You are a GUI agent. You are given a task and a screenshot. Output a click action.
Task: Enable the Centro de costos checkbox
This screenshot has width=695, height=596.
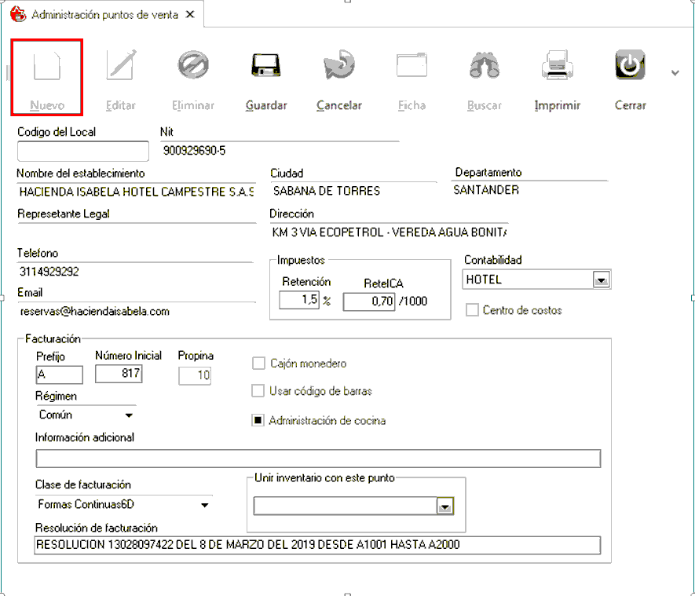[472, 310]
